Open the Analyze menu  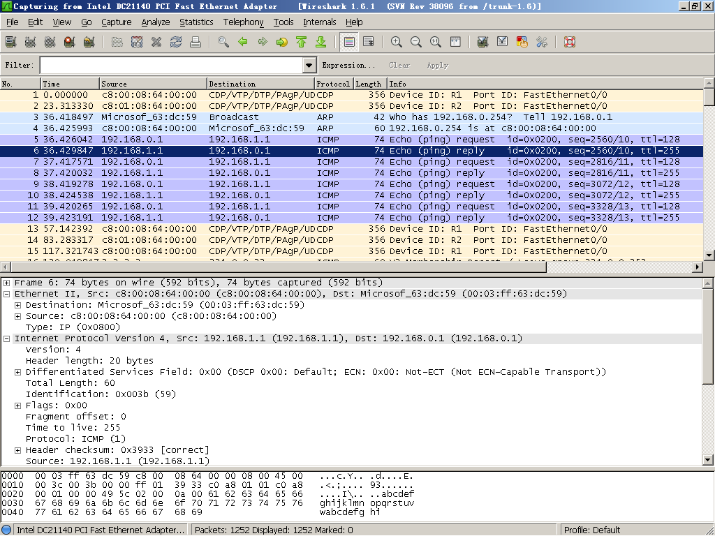(156, 22)
